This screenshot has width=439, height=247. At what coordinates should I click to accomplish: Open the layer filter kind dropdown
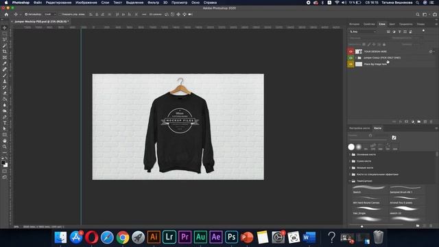coord(363,32)
